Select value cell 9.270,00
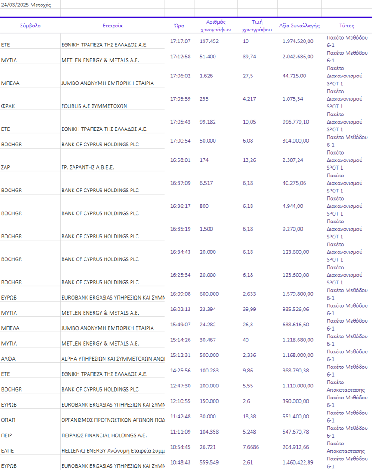The height and width of the screenshot is (470, 372). click(x=293, y=229)
